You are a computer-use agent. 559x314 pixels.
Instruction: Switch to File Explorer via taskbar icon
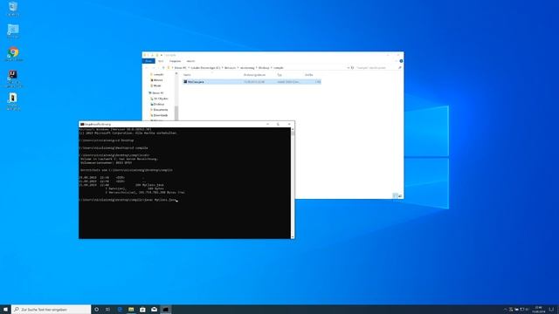coord(131,310)
